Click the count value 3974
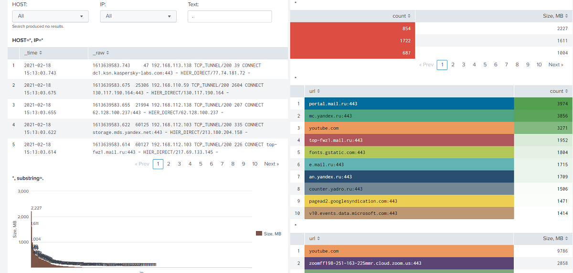The image size is (573, 273). 562,103
